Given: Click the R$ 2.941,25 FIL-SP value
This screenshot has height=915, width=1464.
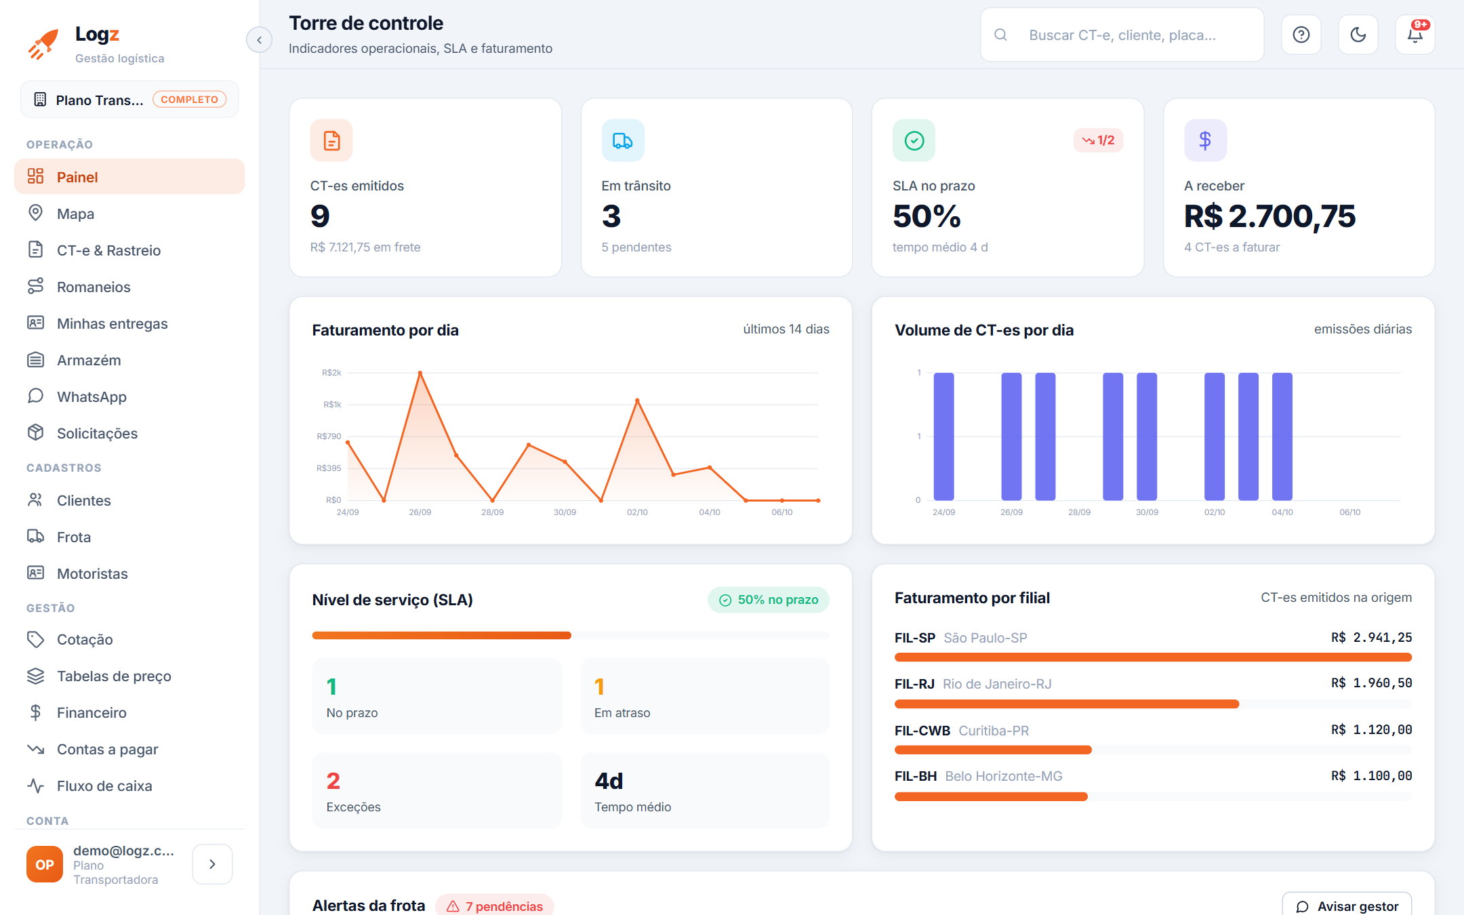Looking at the screenshot, I should 1371,638.
